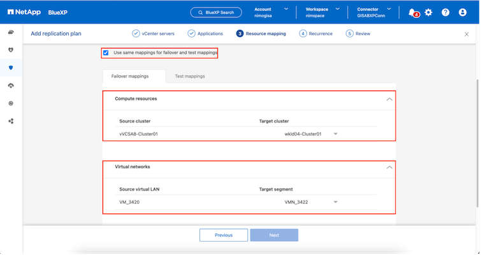Select the health heart-shield sidebar icon

[x=11, y=50]
